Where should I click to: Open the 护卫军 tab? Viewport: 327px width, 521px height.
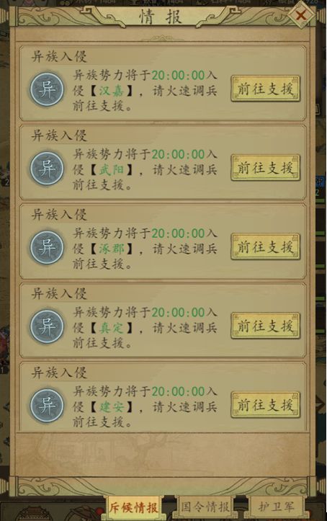[276, 507]
